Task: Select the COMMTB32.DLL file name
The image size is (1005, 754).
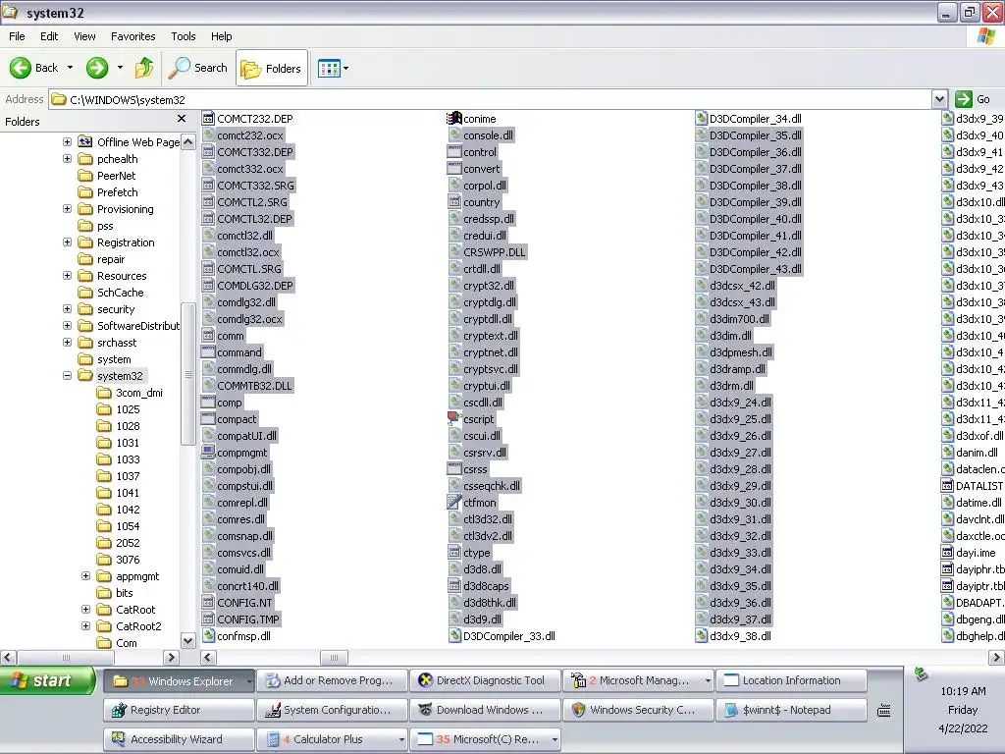Action: [x=254, y=385]
